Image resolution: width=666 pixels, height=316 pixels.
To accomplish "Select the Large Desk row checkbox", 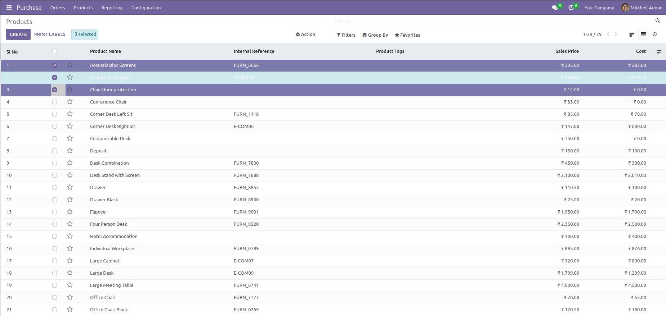I will [54, 273].
